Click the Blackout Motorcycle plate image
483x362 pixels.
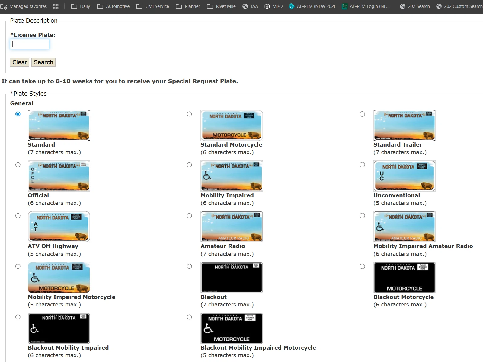[404, 278]
